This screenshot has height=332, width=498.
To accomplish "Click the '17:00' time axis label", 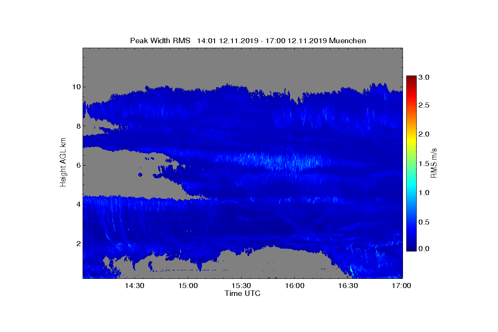I will tap(401, 286).
